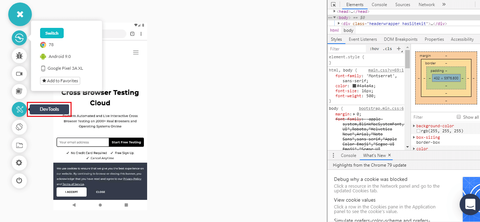
Task: Select the inspect element cursor icon
Action: pyautogui.click(x=333, y=5)
